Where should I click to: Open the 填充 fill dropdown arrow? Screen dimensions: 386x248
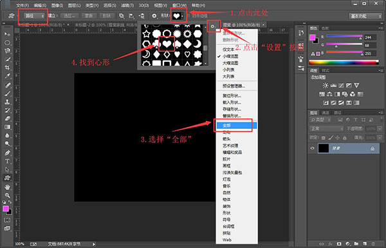380,138
